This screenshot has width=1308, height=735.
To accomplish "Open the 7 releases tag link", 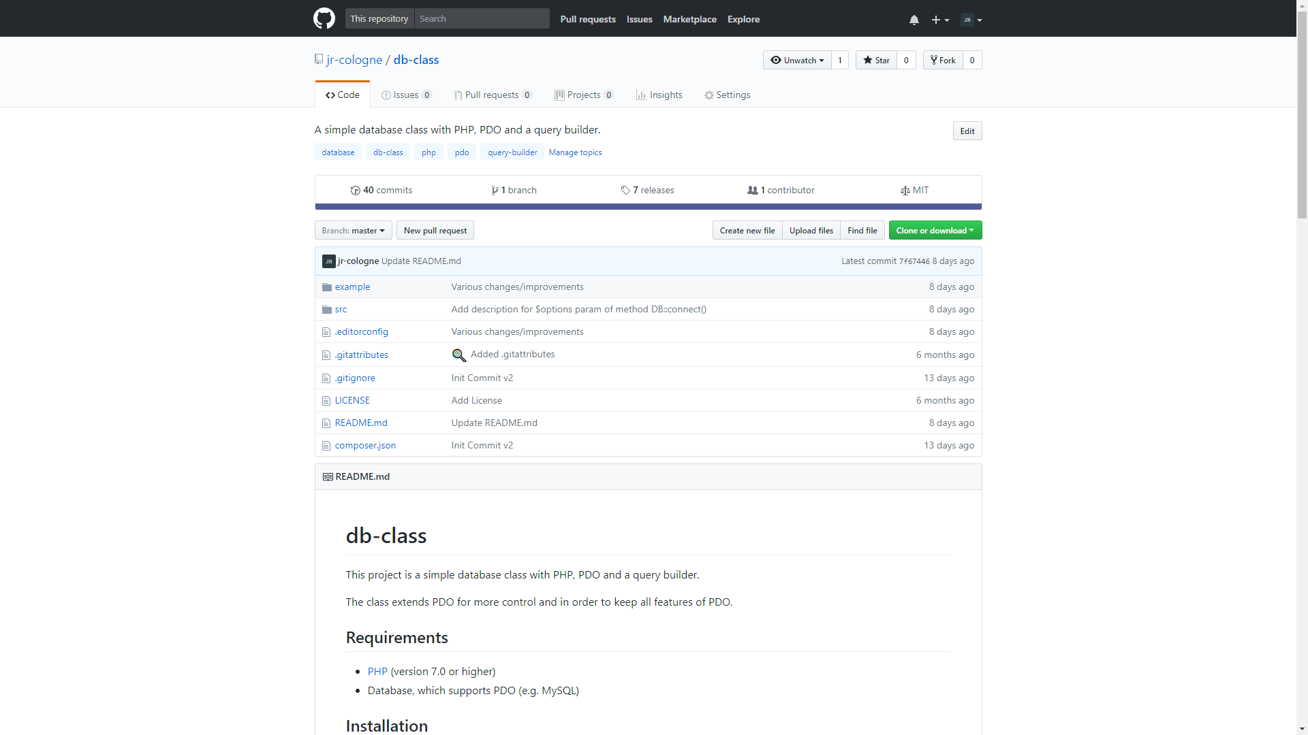I will click(647, 191).
